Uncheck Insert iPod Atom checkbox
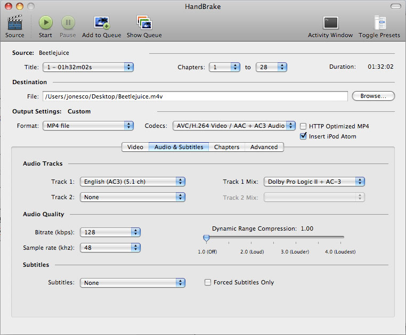 click(303, 136)
